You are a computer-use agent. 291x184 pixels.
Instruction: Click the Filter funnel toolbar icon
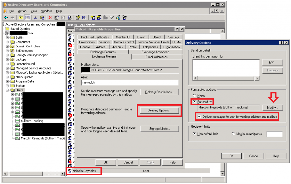(112, 18)
